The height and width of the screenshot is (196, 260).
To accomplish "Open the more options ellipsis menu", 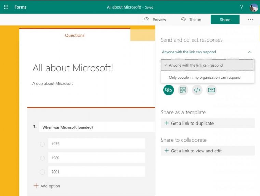I will [x=250, y=19].
